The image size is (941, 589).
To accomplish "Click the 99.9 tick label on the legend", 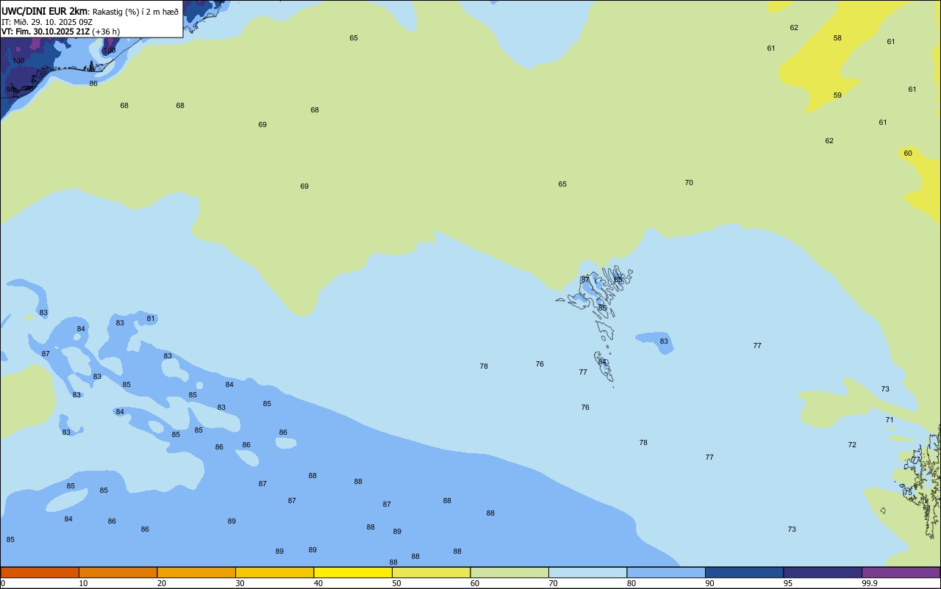I will click(870, 583).
